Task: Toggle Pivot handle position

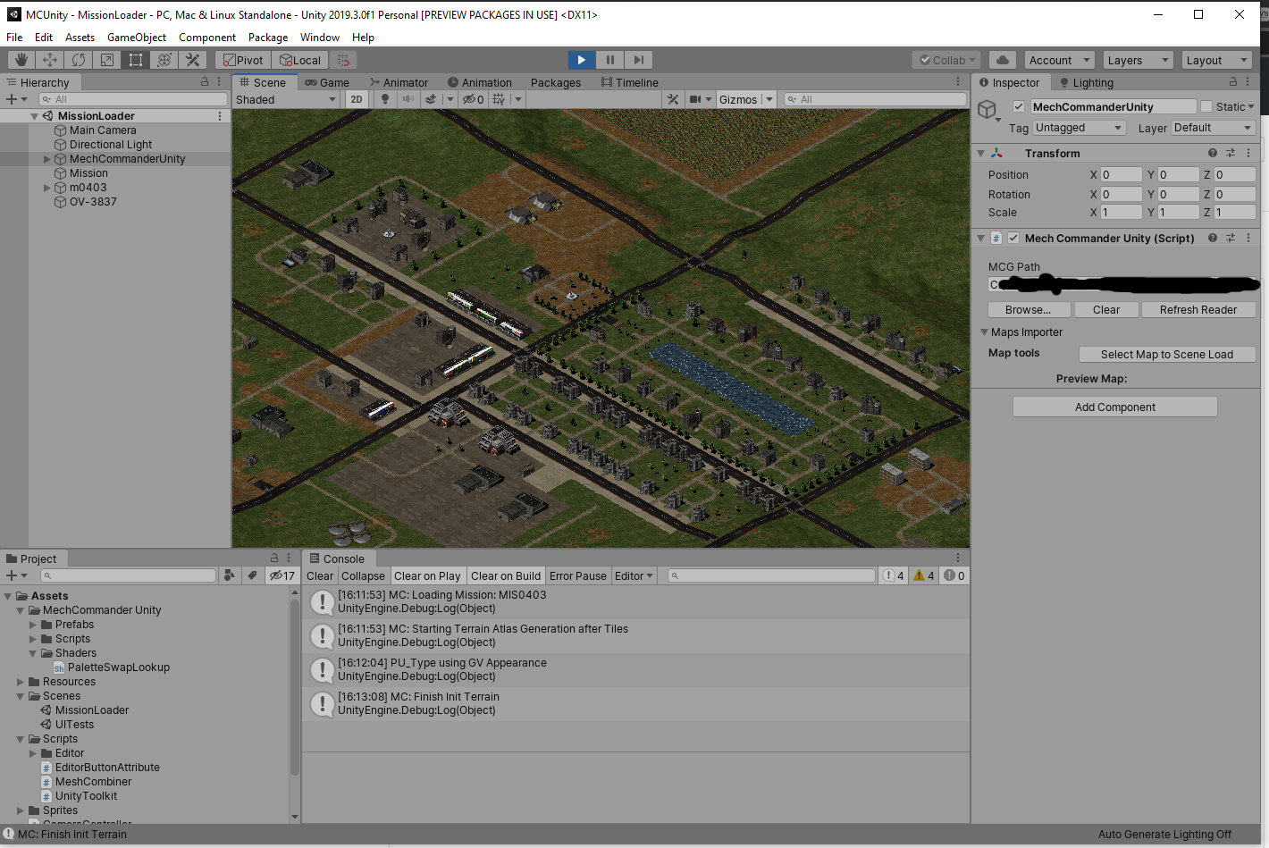Action: coord(243,60)
